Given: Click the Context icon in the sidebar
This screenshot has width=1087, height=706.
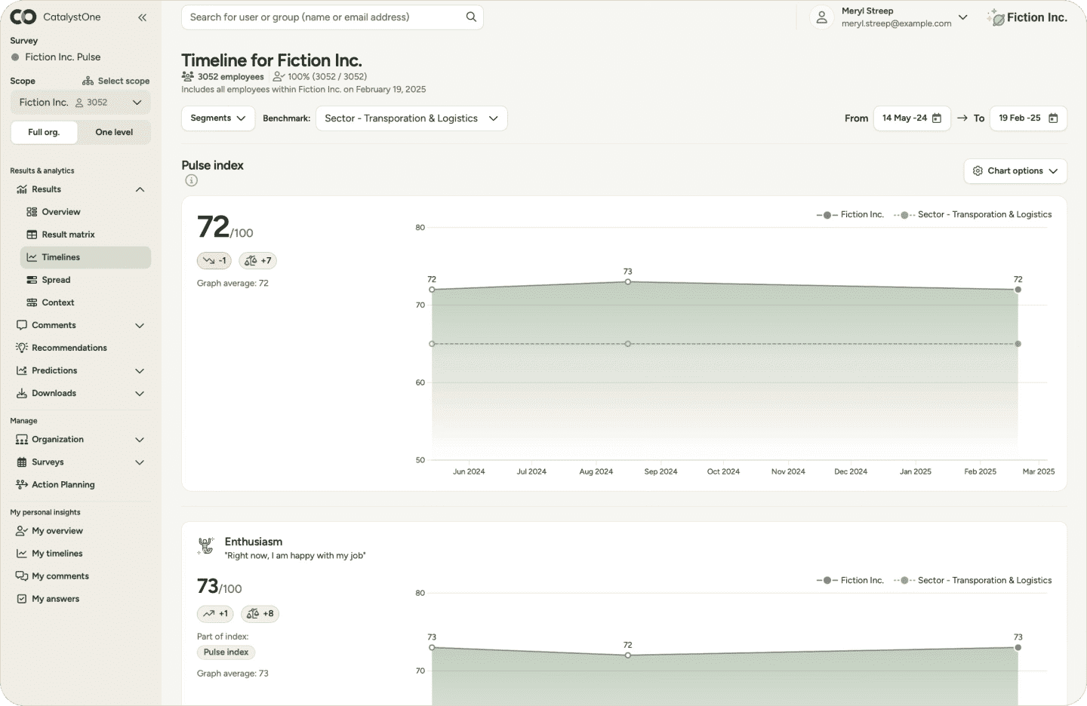Looking at the screenshot, I should [32, 302].
